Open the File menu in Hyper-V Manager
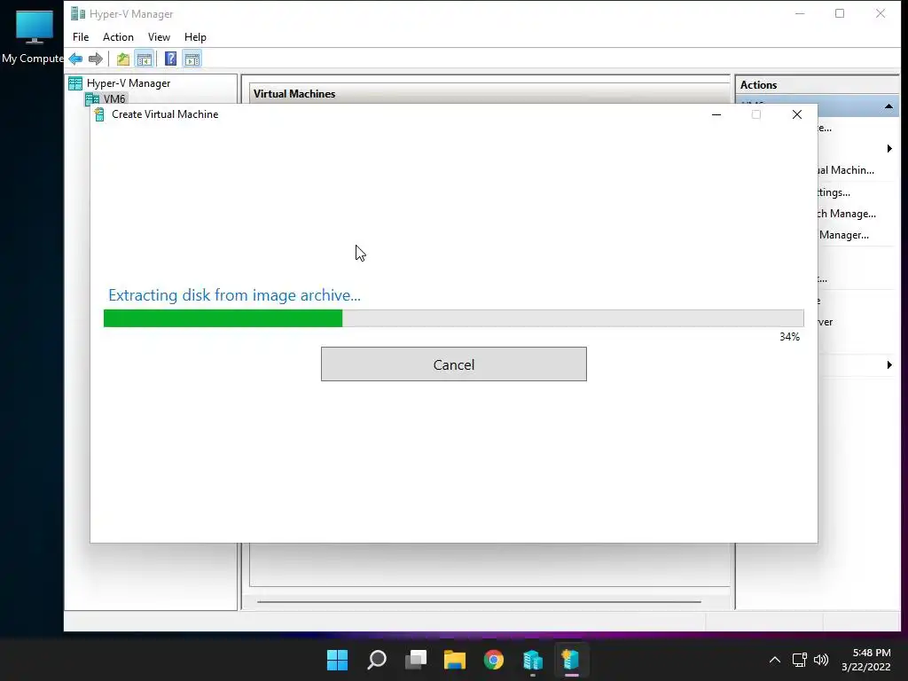 81,37
